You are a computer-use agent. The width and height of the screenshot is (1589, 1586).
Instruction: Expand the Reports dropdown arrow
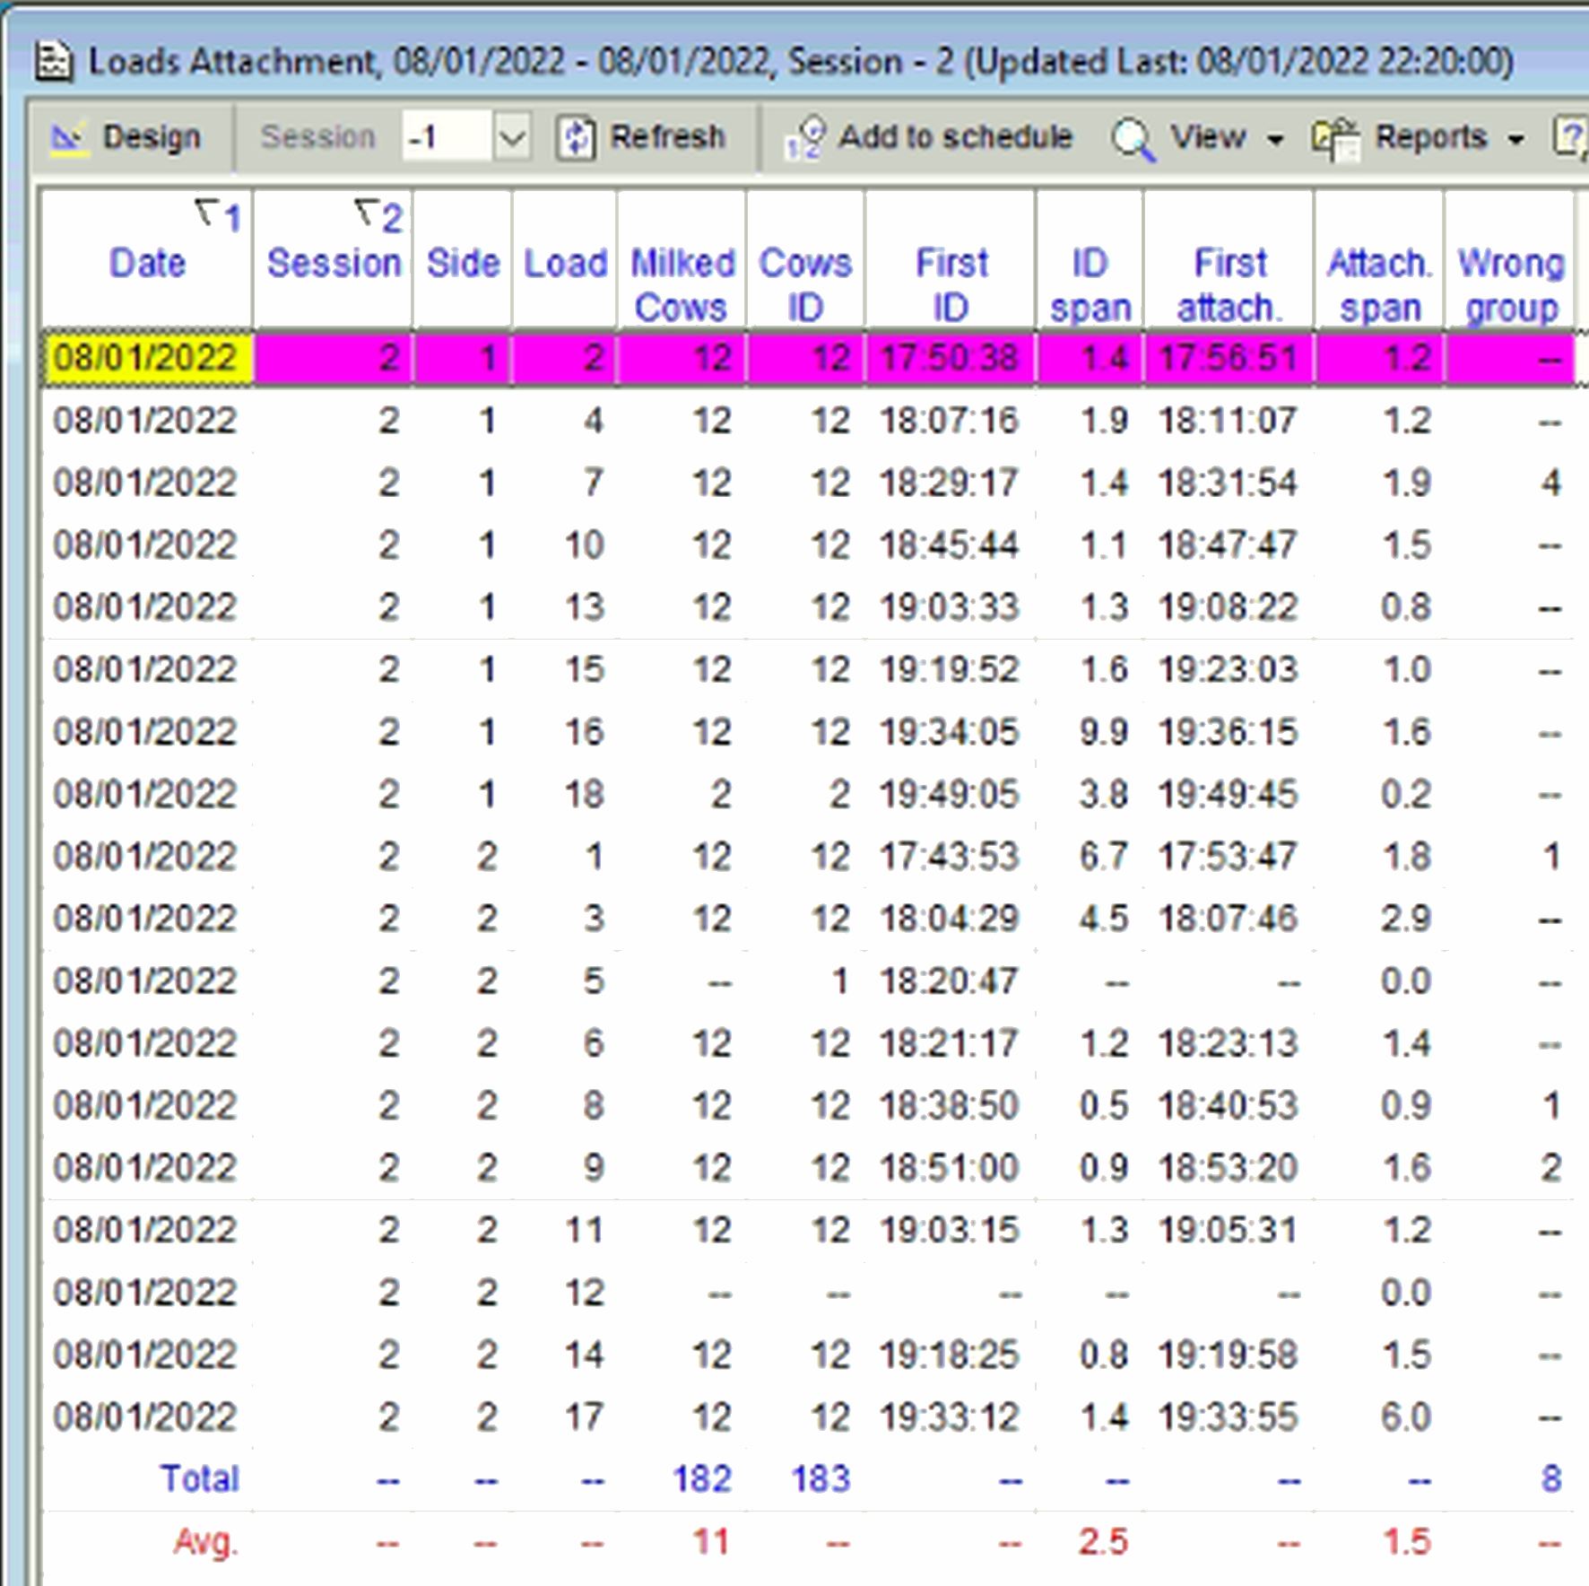1515,139
